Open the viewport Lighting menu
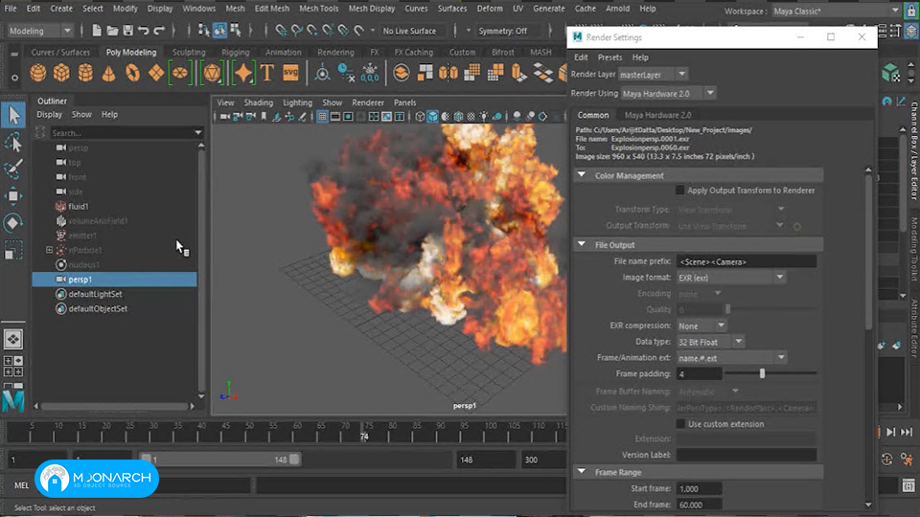The height and width of the screenshot is (517, 920). 297,102
